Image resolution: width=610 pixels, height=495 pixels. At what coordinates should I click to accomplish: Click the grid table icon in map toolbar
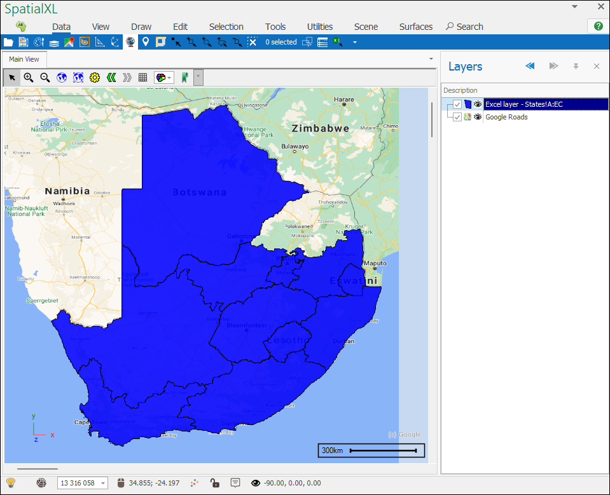(143, 78)
